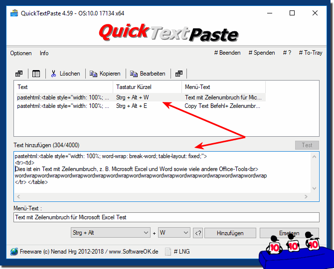Viewport: 334px width, 269px height.
Task: Click the Kopieren toolbar button
Action: tap(105, 74)
